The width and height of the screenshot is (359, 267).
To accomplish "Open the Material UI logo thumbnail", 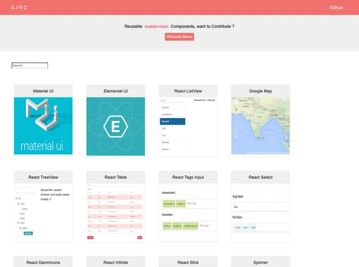I will (x=43, y=126).
